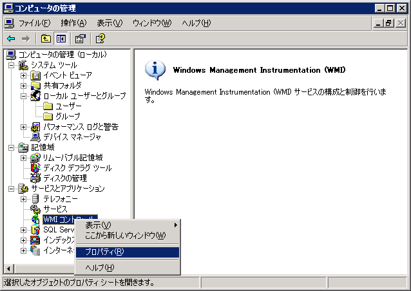
Task: Click the 記憶域 icon
Action: point(23,147)
